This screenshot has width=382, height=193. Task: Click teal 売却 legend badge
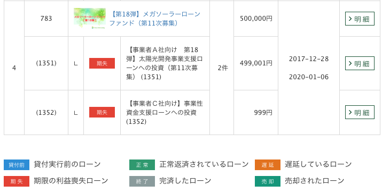[268, 181]
